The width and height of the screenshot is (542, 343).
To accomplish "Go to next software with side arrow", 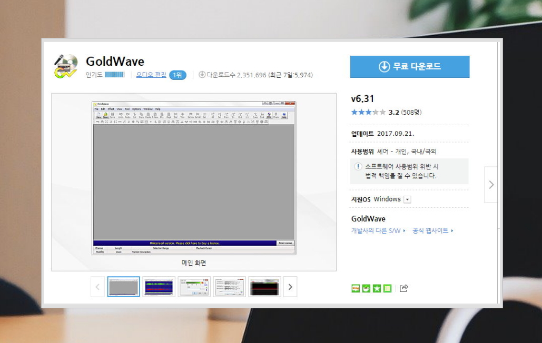I will pyautogui.click(x=491, y=185).
